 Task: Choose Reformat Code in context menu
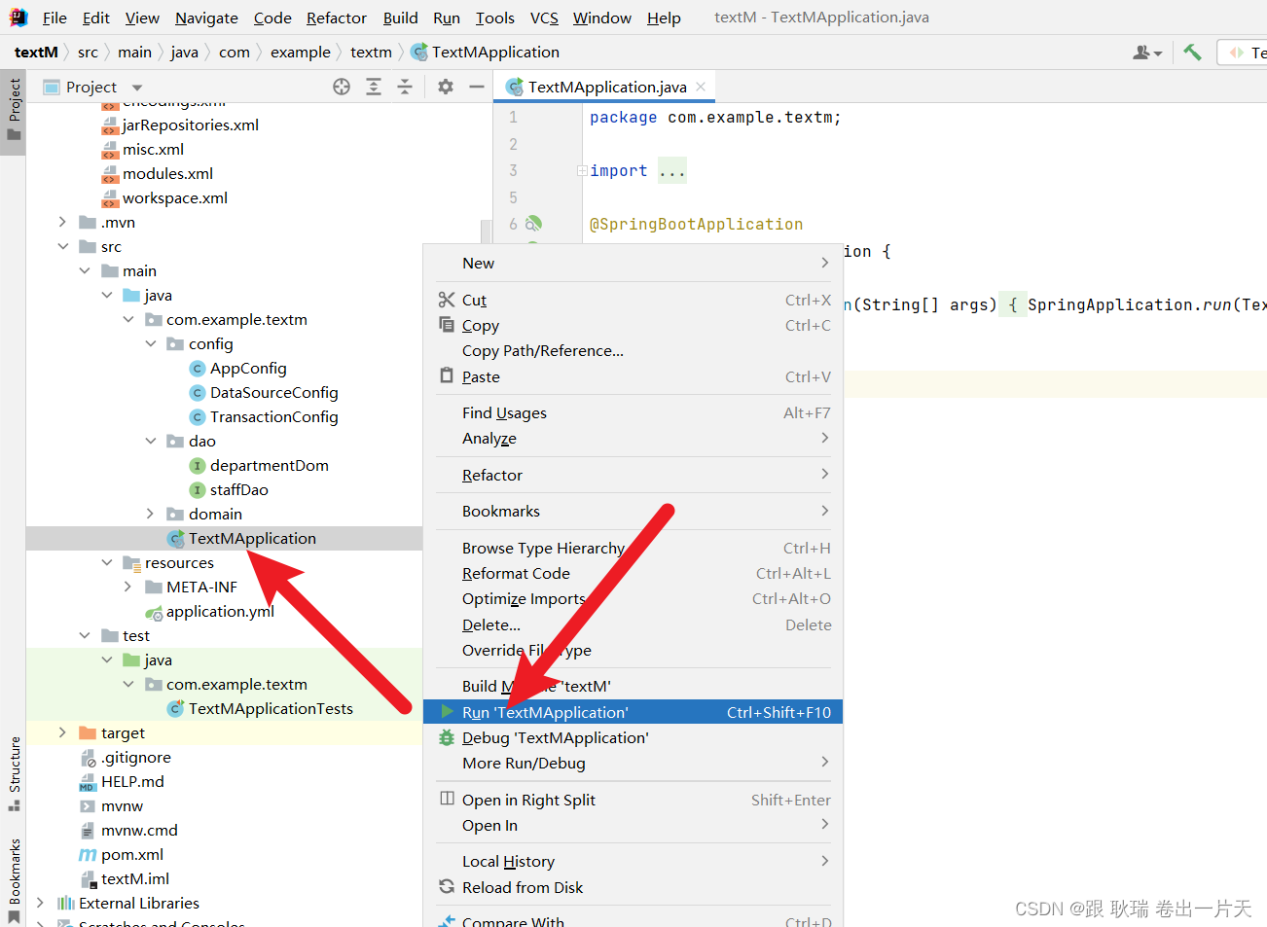pos(633,573)
